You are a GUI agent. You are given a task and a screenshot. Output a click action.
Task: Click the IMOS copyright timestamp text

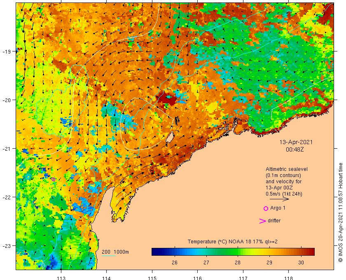[x=341, y=212]
